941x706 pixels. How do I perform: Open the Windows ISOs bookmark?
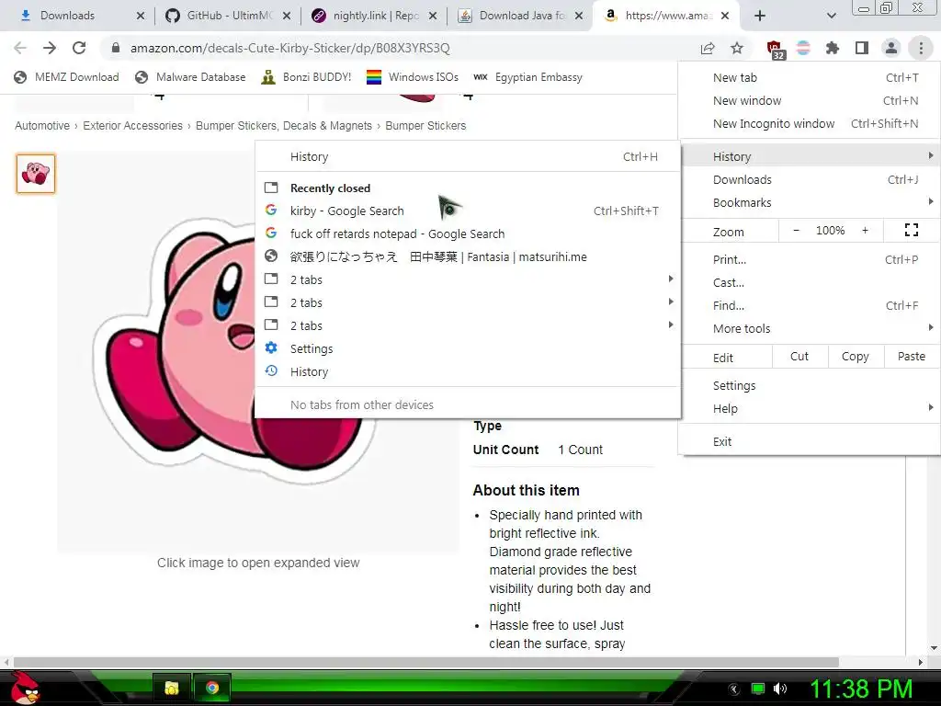tap(413, 77)
